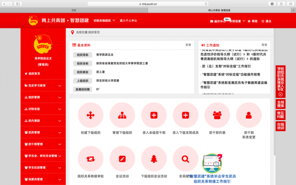Click the 退出 power icon
The height and width of the screenshot is (185, 296).
coord(263,21)
